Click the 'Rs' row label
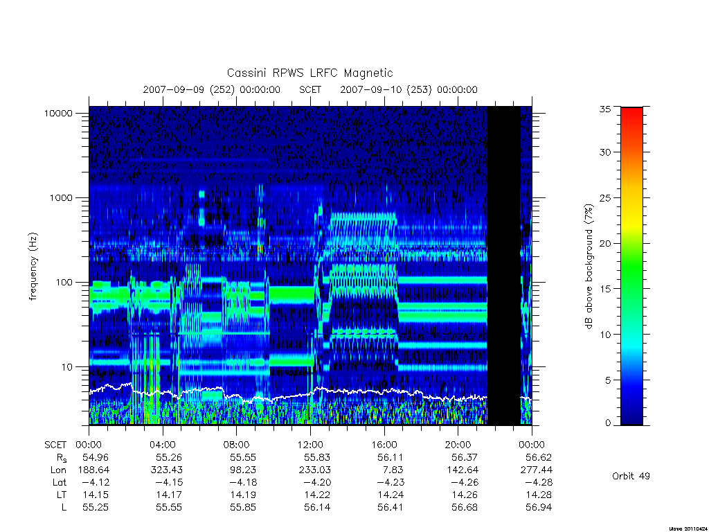 (62, 458)
